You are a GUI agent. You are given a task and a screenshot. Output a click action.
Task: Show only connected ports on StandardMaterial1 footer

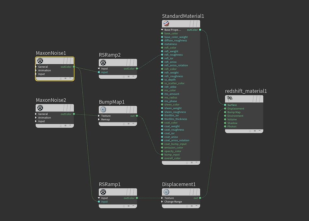[192, 162]
